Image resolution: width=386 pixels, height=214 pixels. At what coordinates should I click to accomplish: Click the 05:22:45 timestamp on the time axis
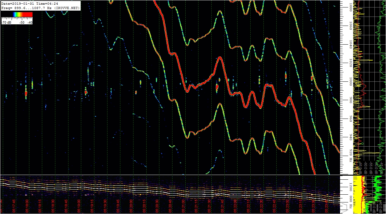275,206
